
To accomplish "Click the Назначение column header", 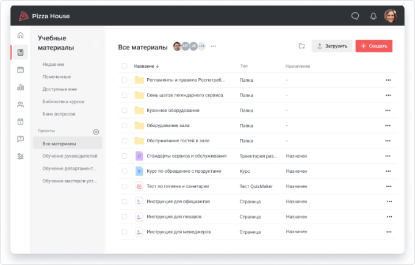I will pyautogui.click(x=298, y=66).
